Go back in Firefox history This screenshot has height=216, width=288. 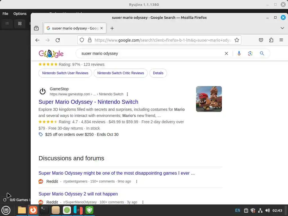pyautogui.click(x=37, y=40)
